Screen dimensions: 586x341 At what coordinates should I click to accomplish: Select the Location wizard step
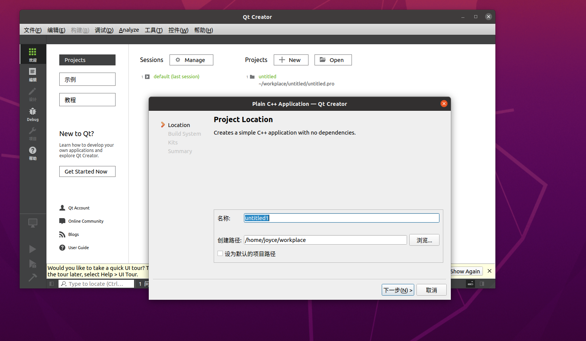click(x=179, y=125)
